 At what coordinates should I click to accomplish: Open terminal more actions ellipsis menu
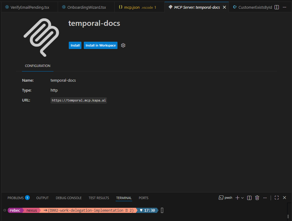(x=265, y=198)
